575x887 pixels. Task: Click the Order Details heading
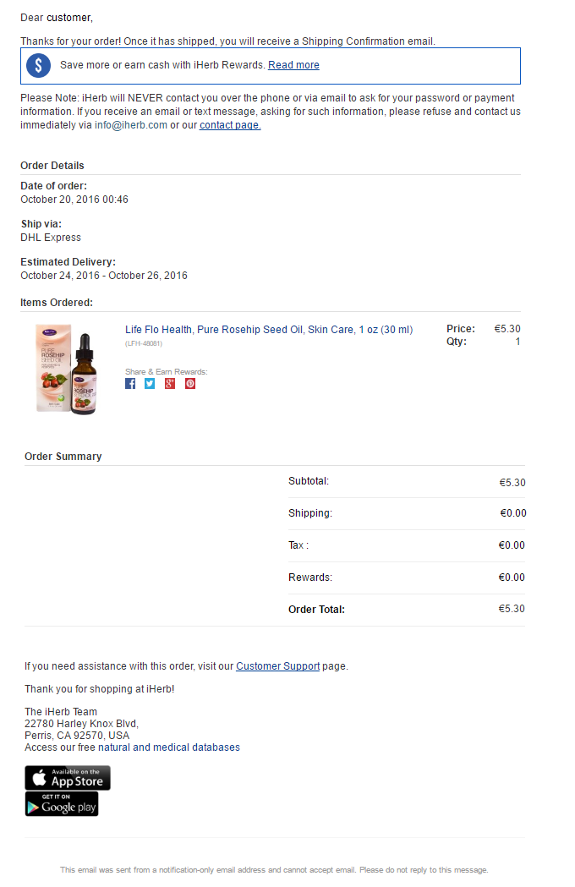[x=52, y=166]
